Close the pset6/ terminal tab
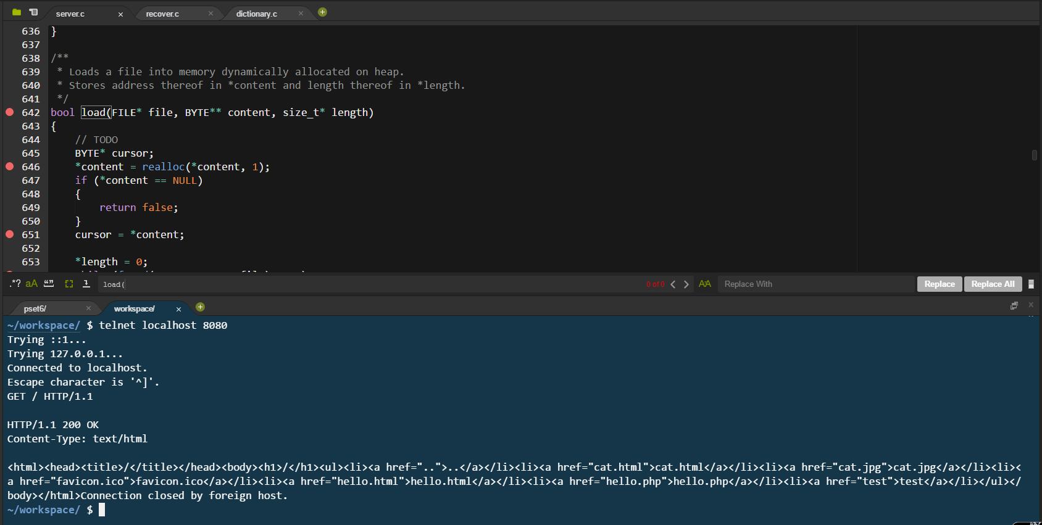 [88, 308]
